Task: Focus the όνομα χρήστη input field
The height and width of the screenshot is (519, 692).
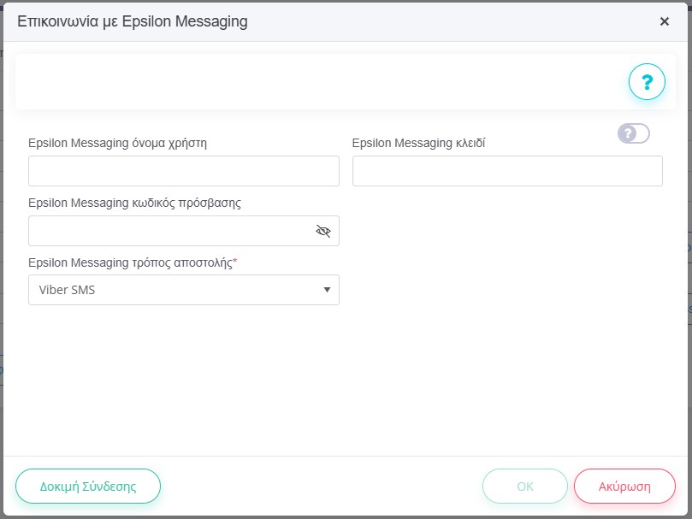Action: [x=183, y=171]
